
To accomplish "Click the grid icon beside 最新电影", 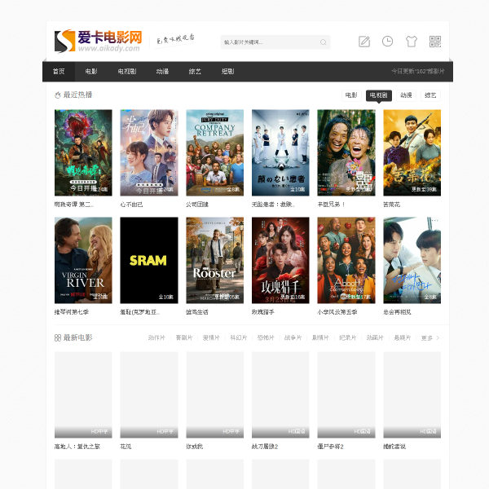I will [x=58, y=337].
